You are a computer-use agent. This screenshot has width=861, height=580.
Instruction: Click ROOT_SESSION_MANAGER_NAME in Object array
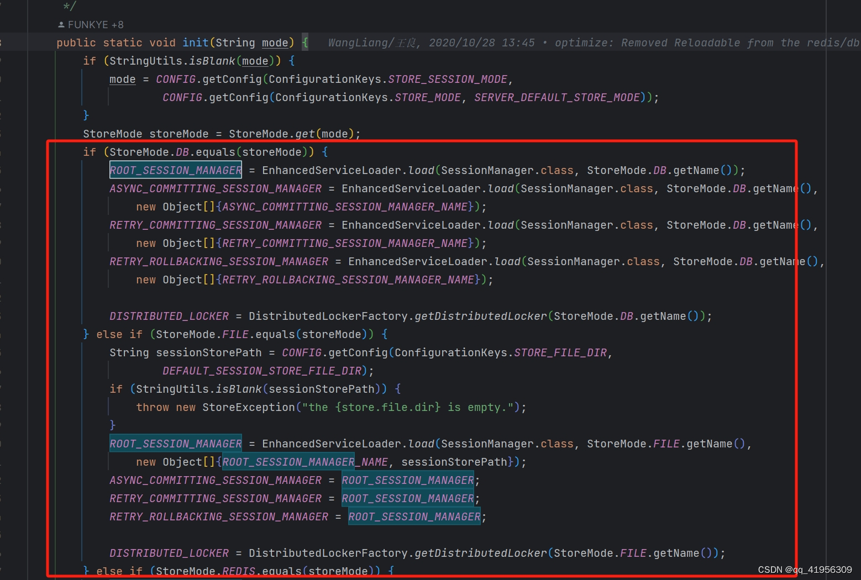[305, 462]
